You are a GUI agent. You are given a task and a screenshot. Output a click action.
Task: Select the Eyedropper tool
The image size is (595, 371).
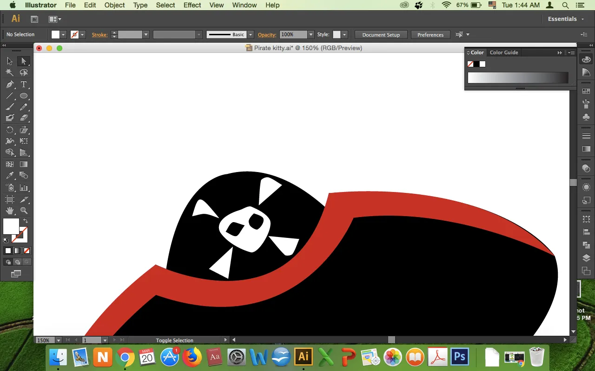coord(10,175)
